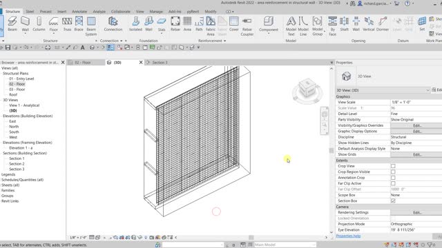Switch to the Section 3 view tab
Screen dimensions: 442x248
pos(160,63)
